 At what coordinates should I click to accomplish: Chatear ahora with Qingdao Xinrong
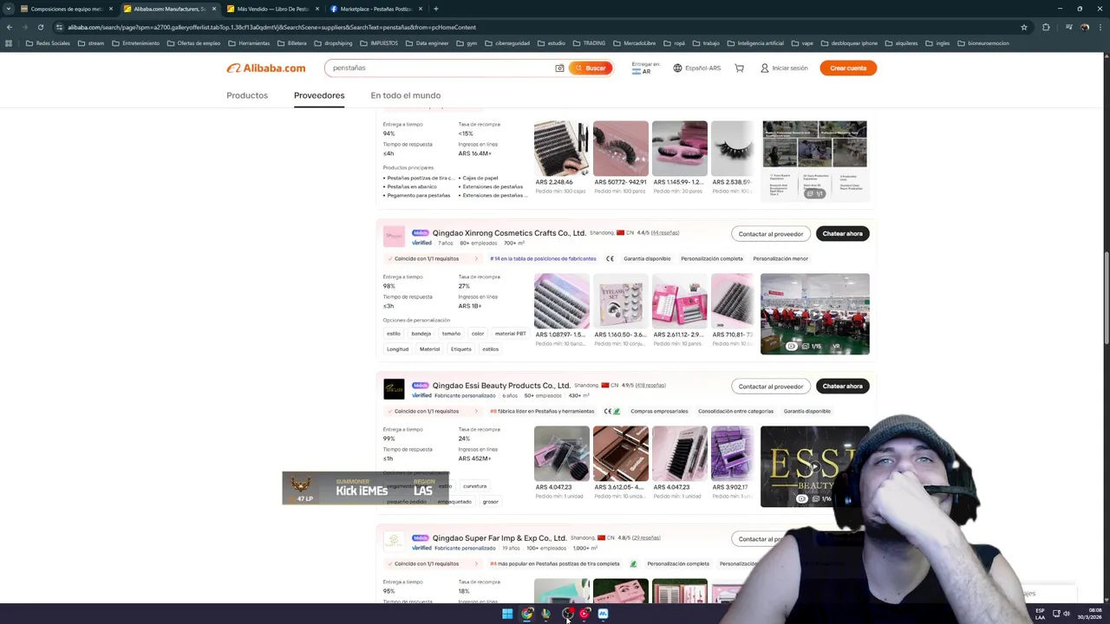(842, 233)
